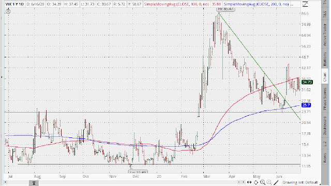The height and width of the screenshot is (186, 331).
Task: Click the subgraph expand arrow button
Action: pyautogui.click(x=34, y=183)
